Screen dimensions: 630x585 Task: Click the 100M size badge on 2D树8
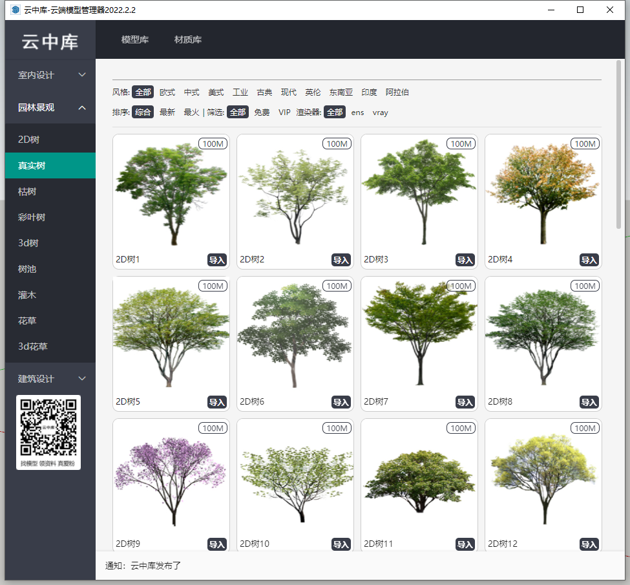coord(585,286)
